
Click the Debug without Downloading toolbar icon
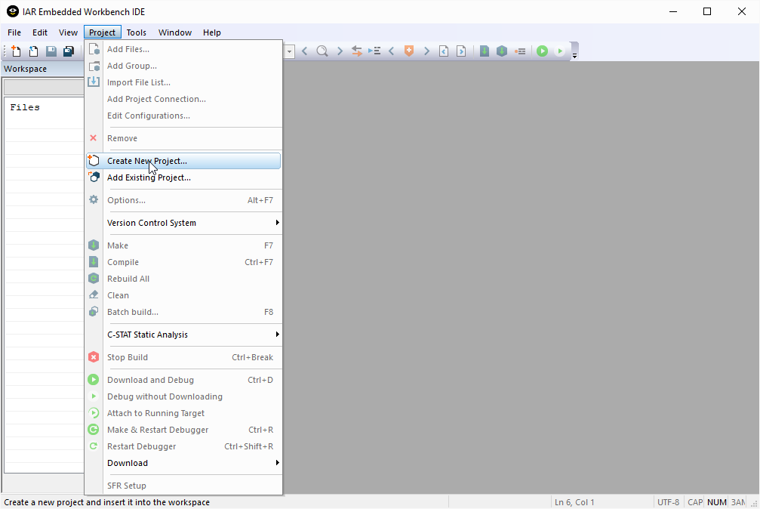(560, 51)
